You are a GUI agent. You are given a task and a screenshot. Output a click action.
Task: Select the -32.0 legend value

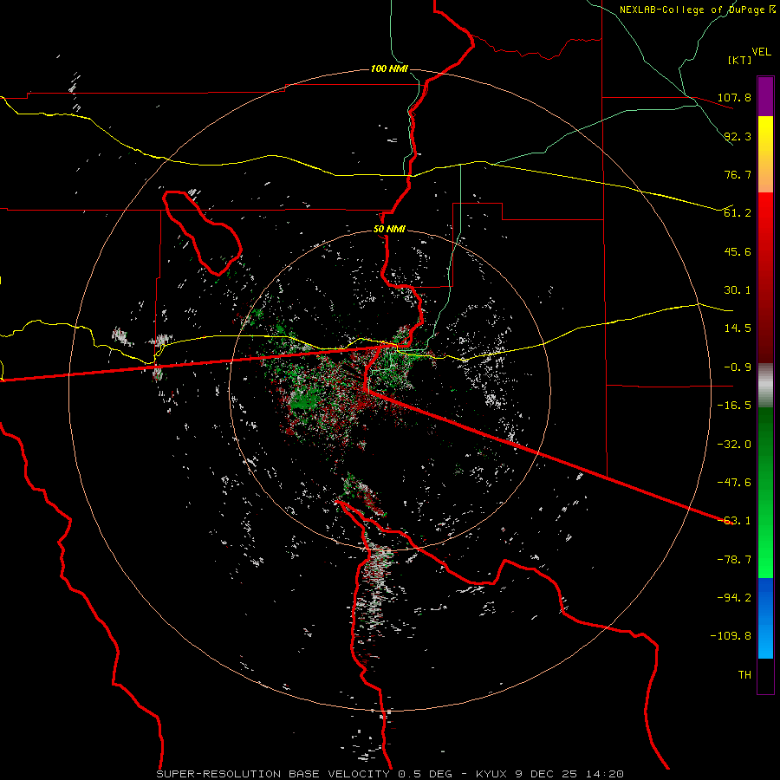[734, 445]
